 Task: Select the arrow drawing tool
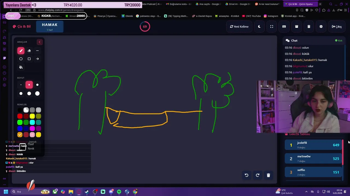tap(37, 59)
